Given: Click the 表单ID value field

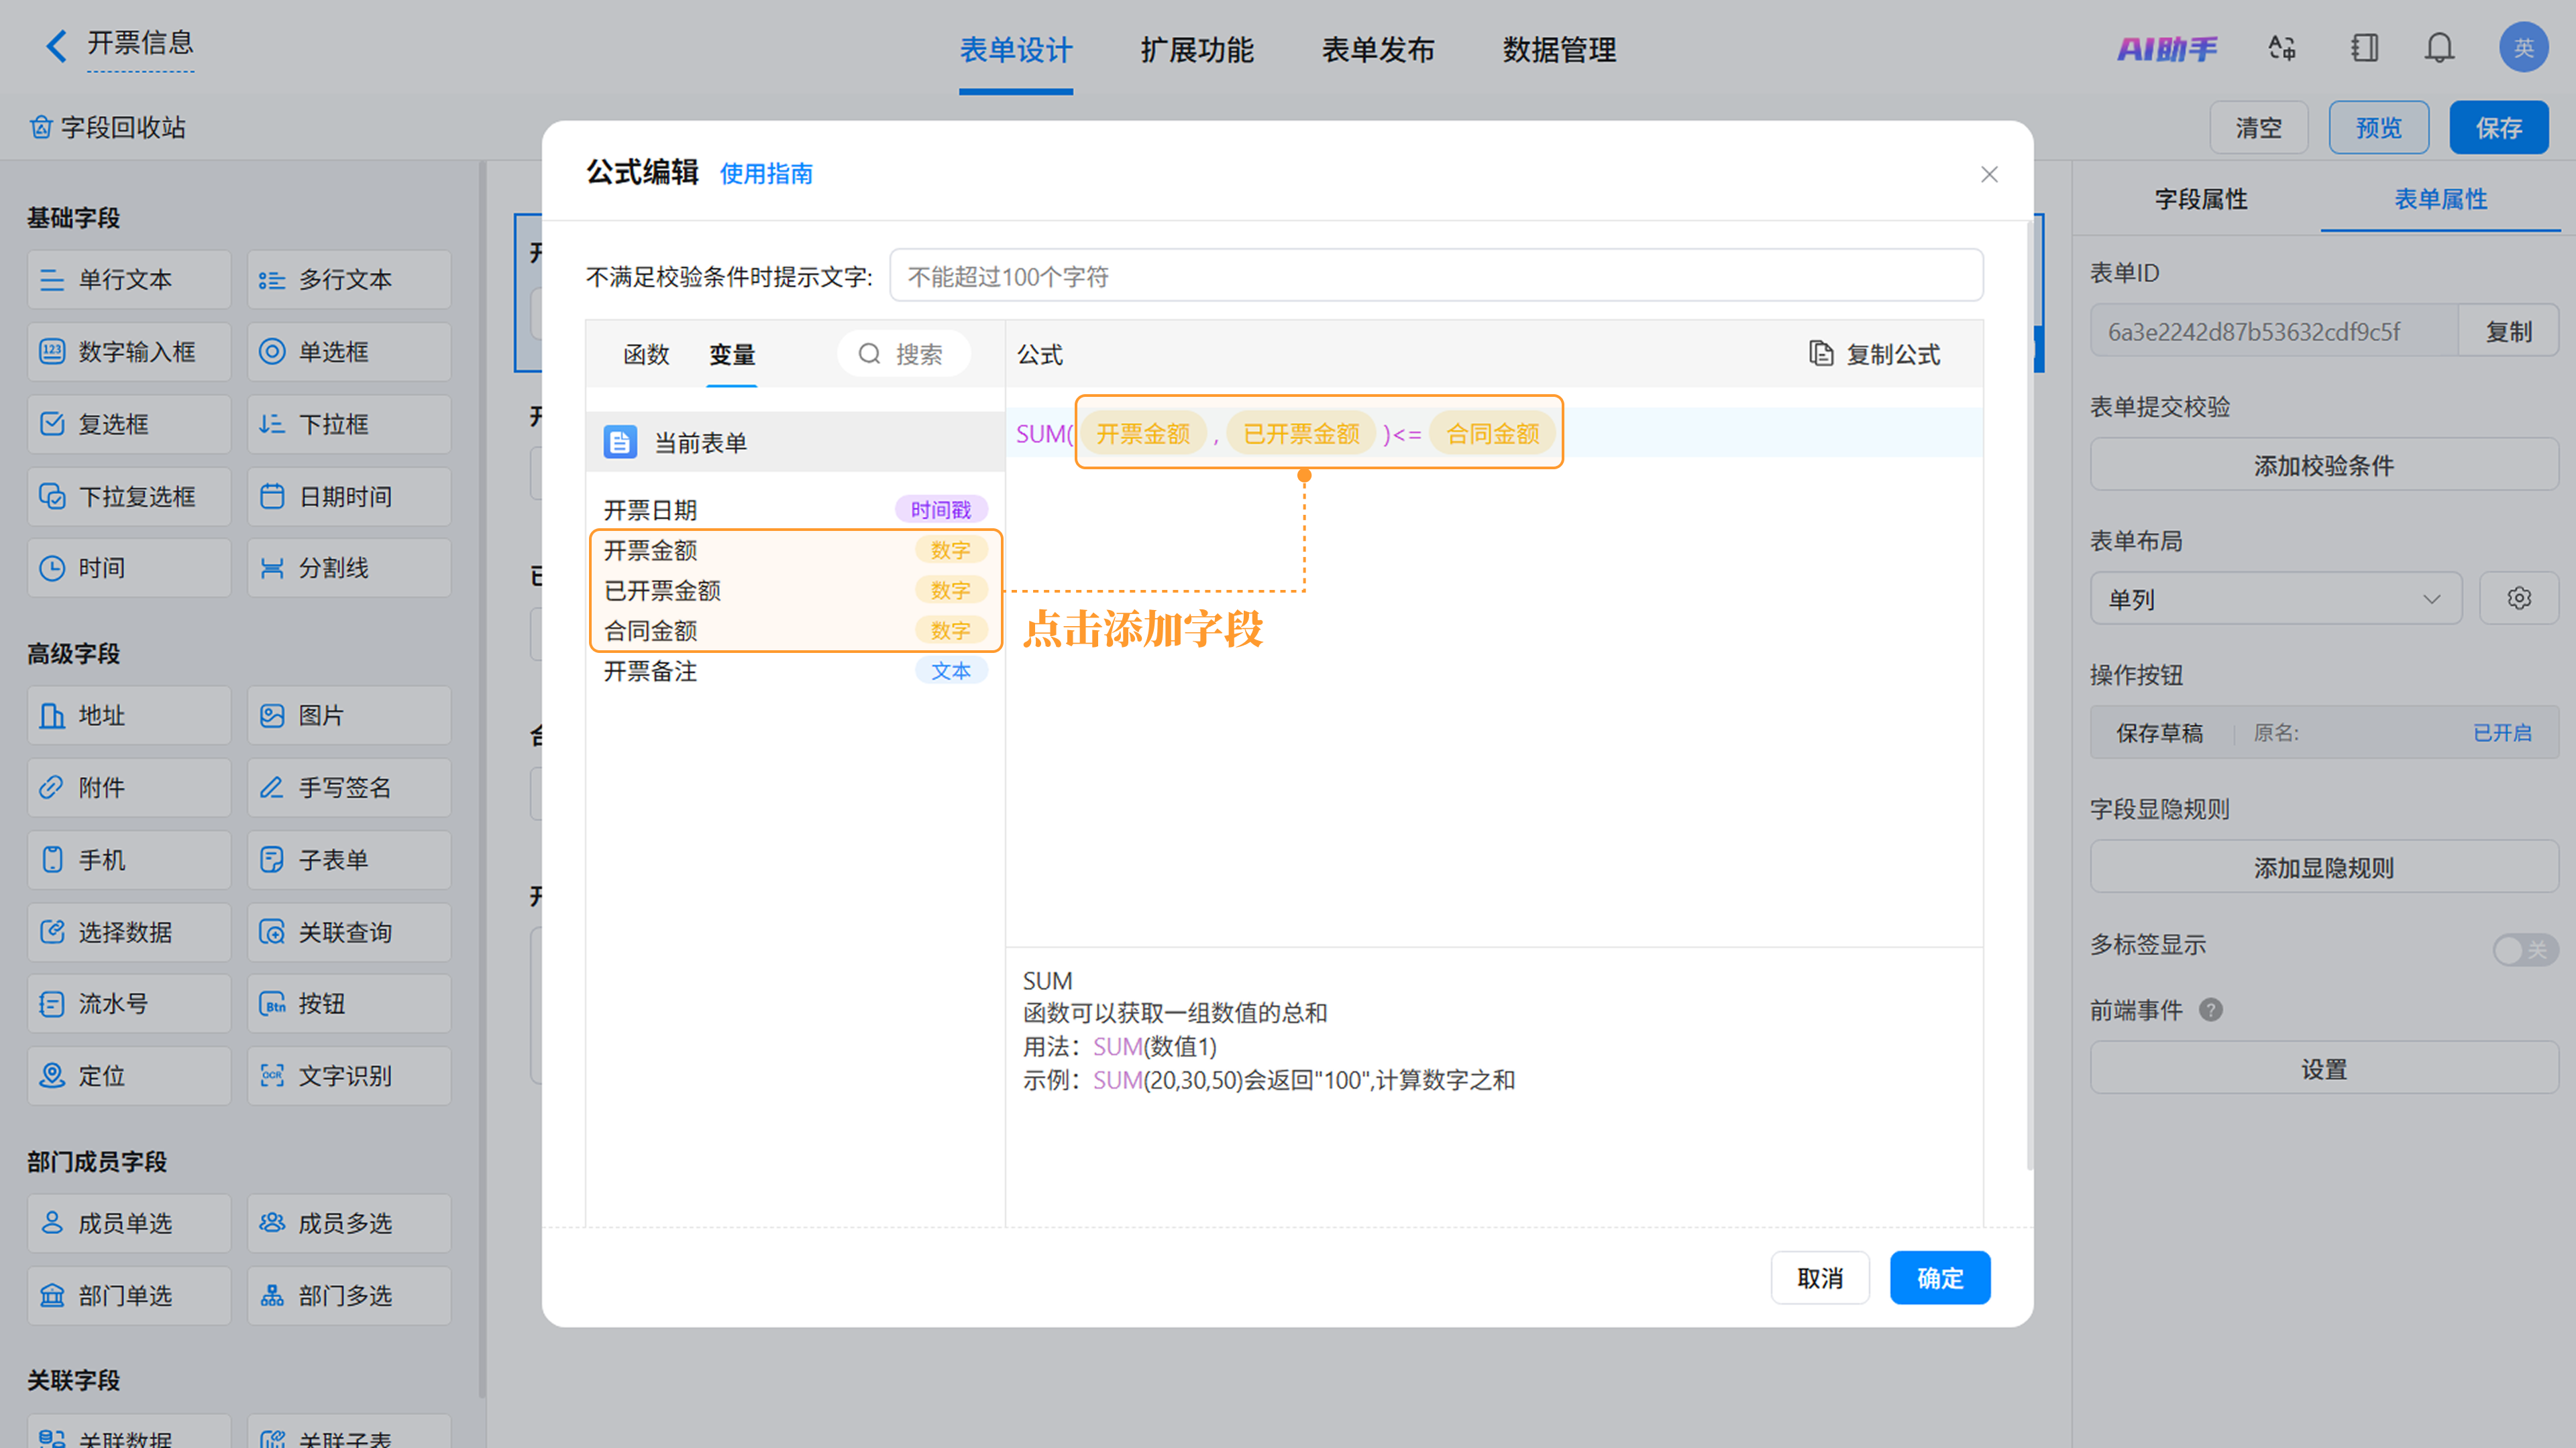Looking at the screenshot, I should pyautogui.click(x=2274, y=330).
